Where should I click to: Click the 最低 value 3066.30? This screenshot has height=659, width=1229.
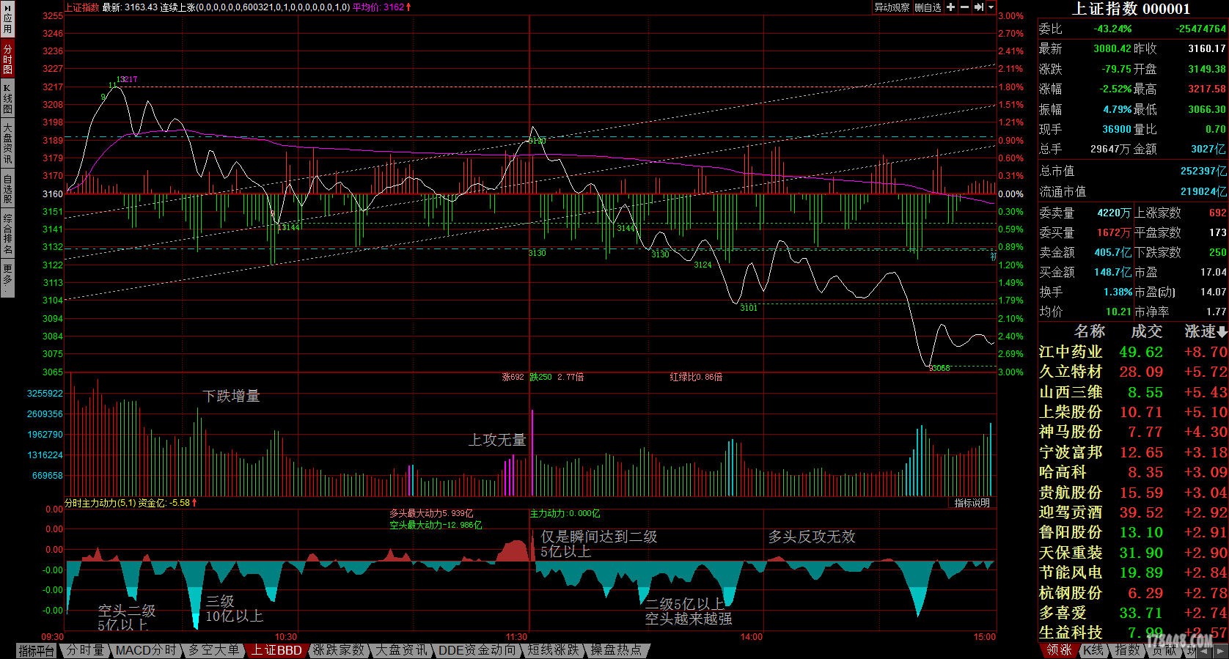(1207, 109)
